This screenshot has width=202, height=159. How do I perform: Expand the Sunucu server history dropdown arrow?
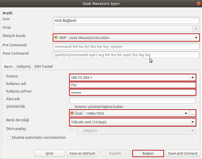[x=192, y=78]
